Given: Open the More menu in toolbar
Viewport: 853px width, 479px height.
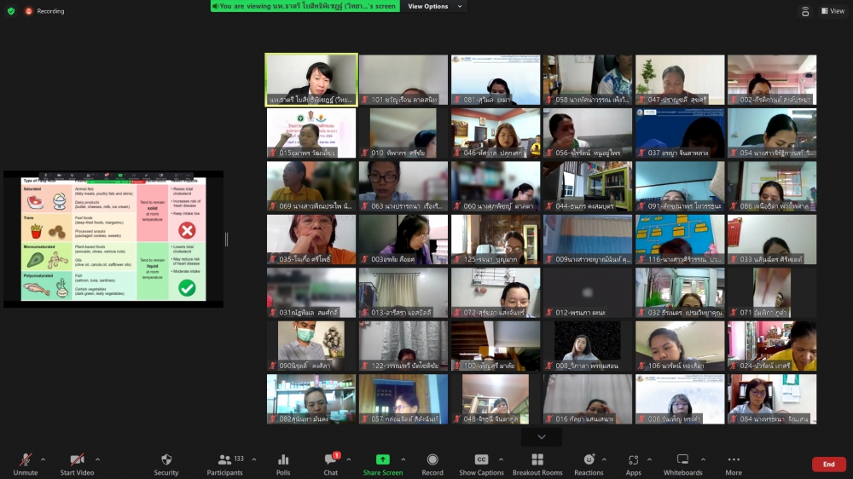Looking at the screenshot, I should click(734, 463).
